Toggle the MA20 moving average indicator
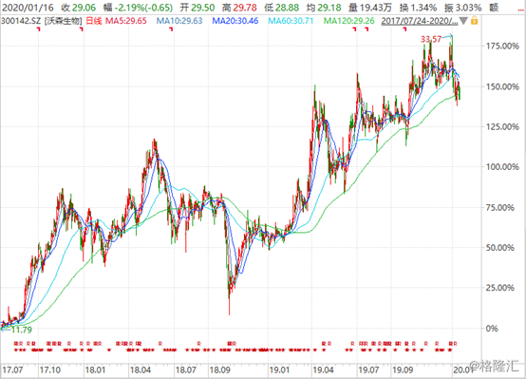The image size is (526, 379). pyautogui.click(x=235, y=21)
